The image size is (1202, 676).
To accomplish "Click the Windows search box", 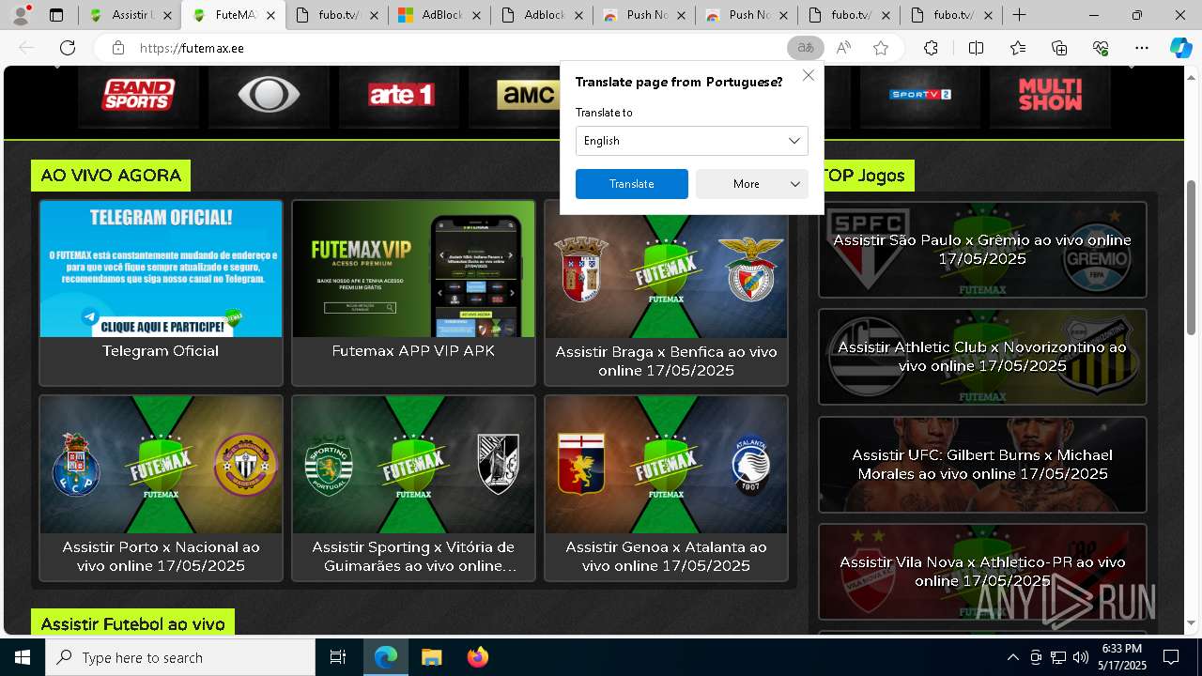I will click(x=180, y=657).
